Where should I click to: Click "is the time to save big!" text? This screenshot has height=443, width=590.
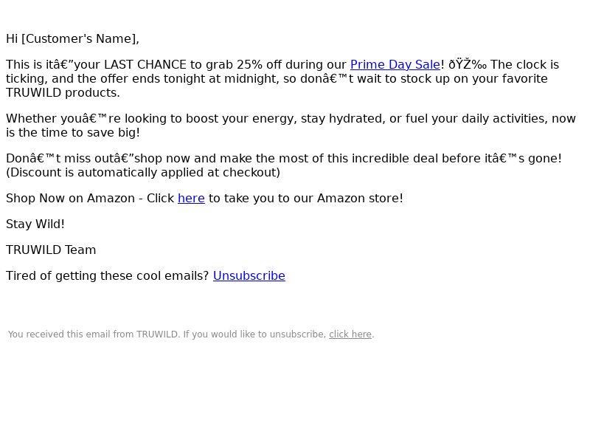point(73,133)
